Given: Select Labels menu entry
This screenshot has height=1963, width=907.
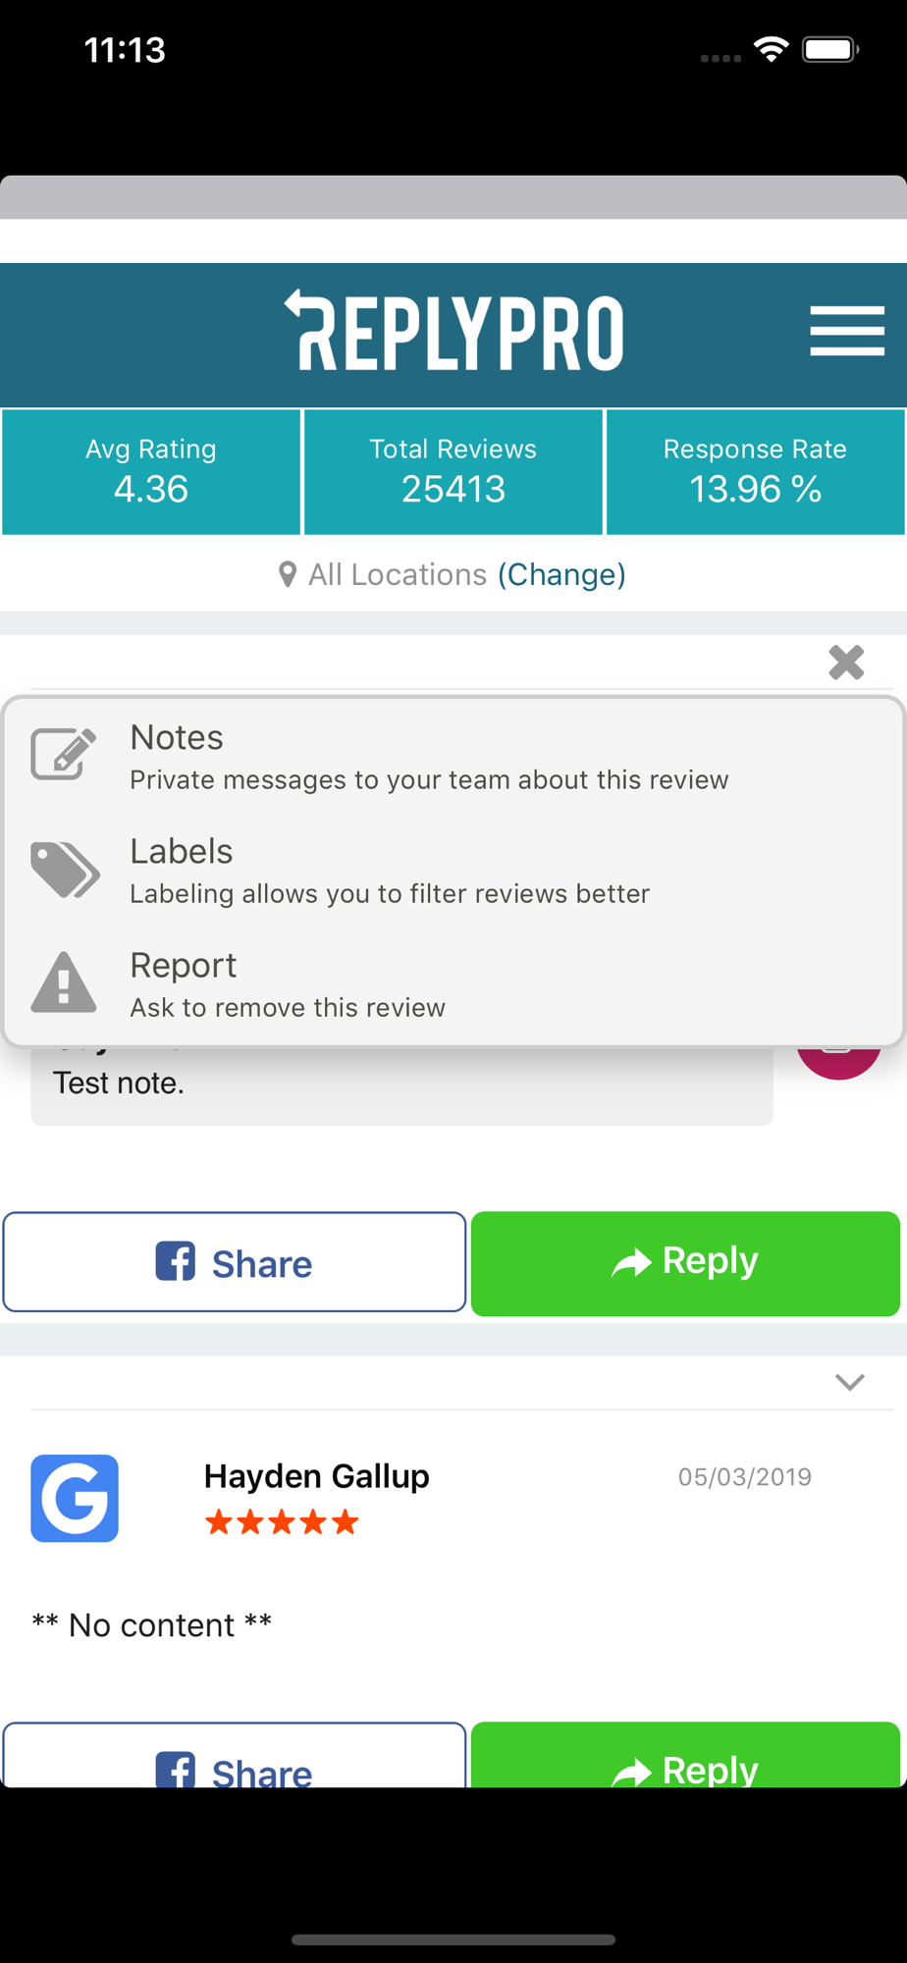Looking at the screenshot, I should (x=453, y=871).
